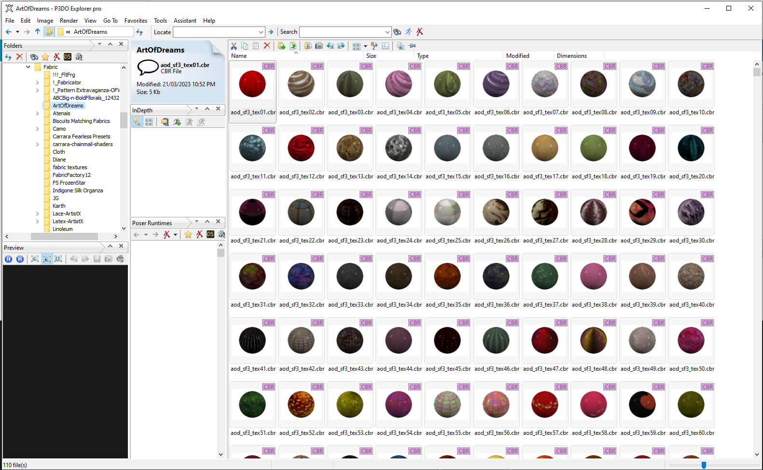Toggle the highlighted fit-image mode in Preview toolbar
The height and width of the screenshot is (470, 763).
[47, 259]
